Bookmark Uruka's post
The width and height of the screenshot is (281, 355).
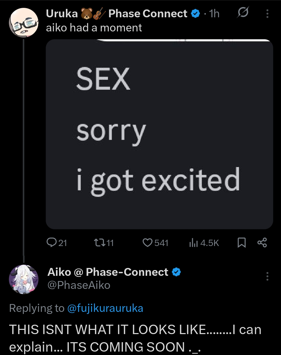coord(242,243)
